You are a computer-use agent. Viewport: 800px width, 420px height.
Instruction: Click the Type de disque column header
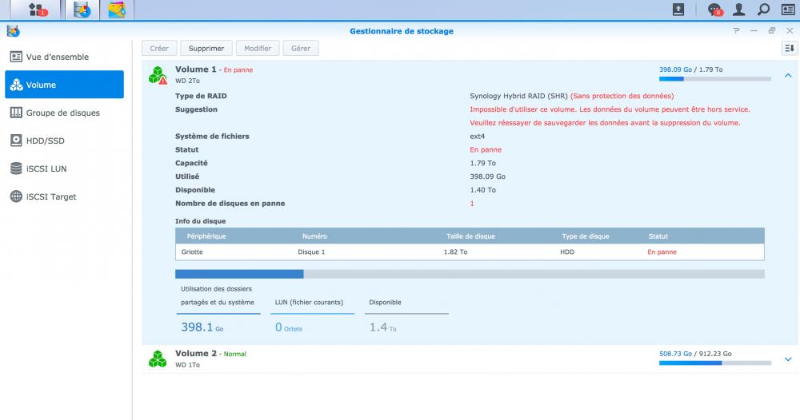point(586,236)
